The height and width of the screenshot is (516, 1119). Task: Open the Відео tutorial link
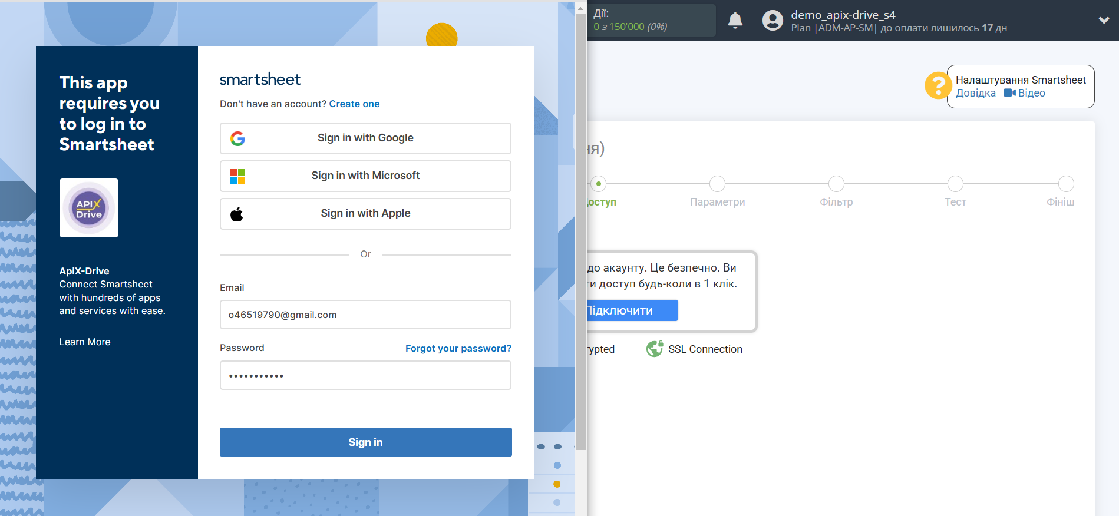coord(1031,93)
